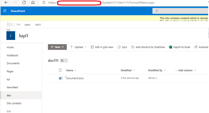The height and width of the screenshot is (113, 209).
Task: Open Site contents link
Action: pos(14,103)
